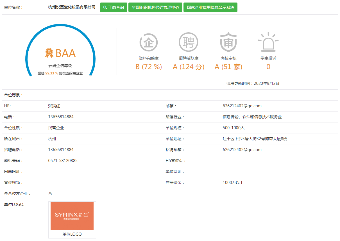Click the 单位地址 address text value
The height and width of the screenshot is (241, 340).
[255, 139]
